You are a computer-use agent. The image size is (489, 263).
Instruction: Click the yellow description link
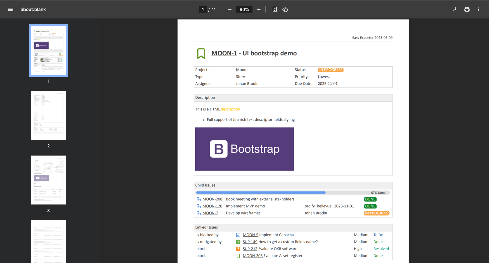[230, 109]
